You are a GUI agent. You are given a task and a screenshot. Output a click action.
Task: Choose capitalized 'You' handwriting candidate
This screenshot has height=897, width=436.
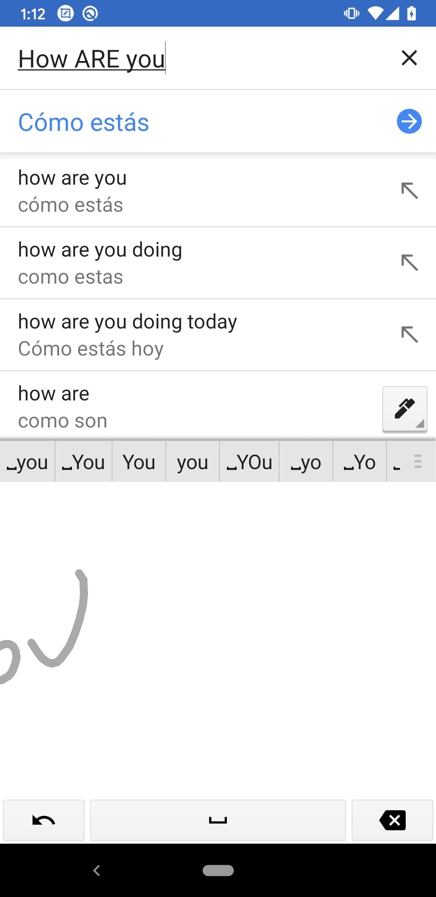tap(139, 462)
